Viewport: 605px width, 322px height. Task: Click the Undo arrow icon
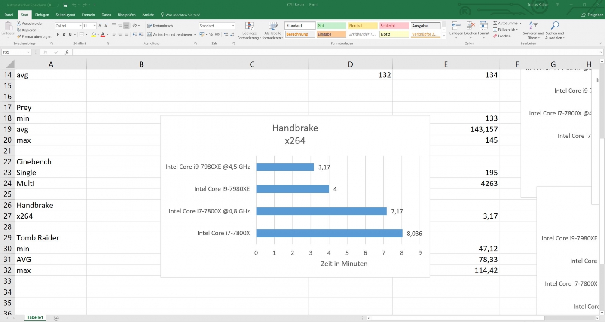click(x=74, y=5)
